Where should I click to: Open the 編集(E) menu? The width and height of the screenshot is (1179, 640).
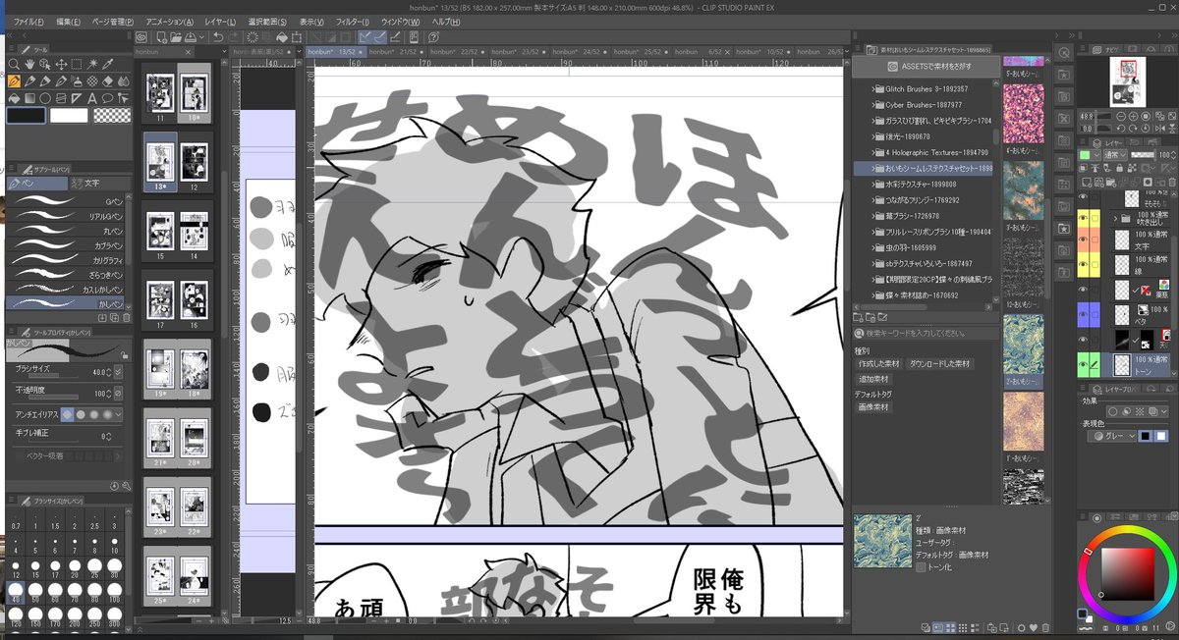point(70,21)
